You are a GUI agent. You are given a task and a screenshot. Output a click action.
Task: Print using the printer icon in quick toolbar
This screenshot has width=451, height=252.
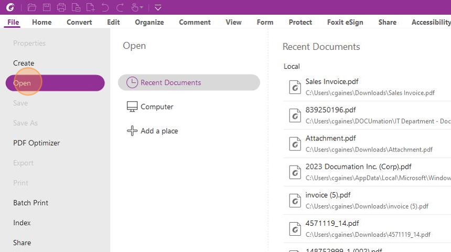point(61,7)
